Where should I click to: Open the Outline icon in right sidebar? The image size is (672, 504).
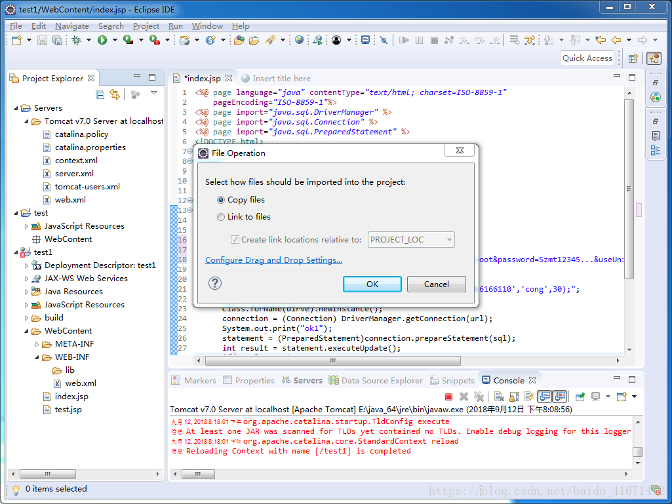point(655,151)
